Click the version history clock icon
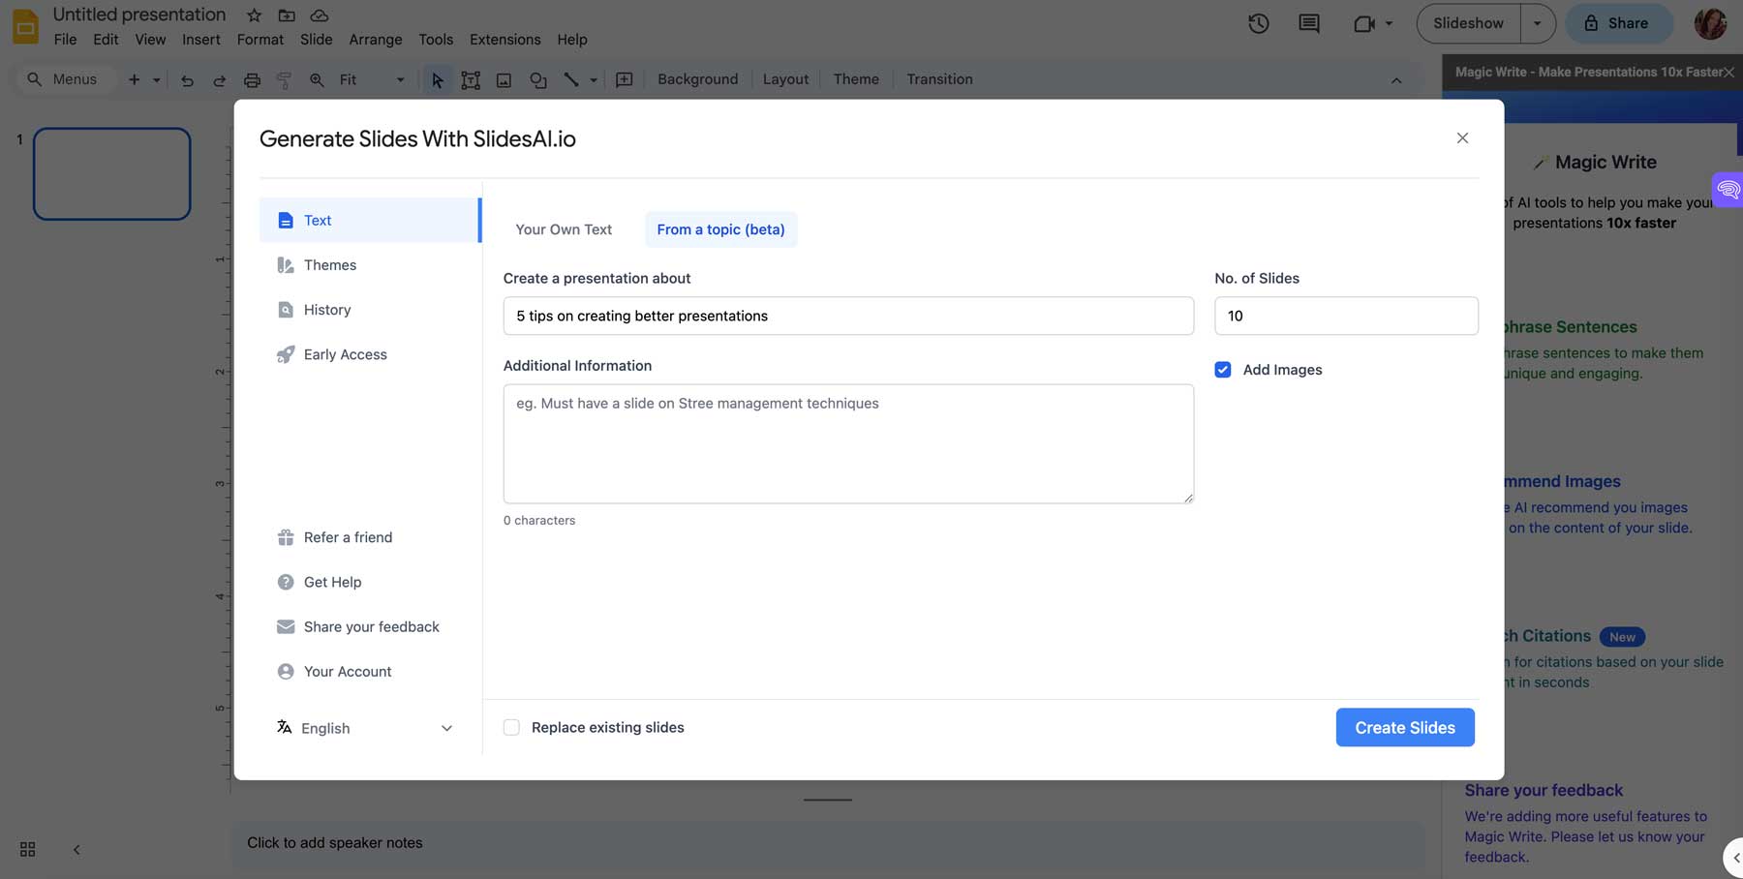The width and height of the screenshot is (1743, 879). (1258, 23)
